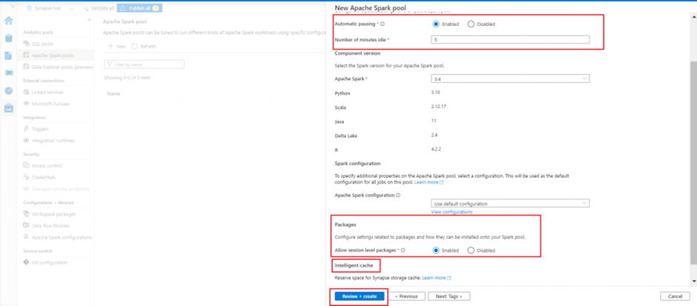Open the Monitor hub icon

click(8, 90)
